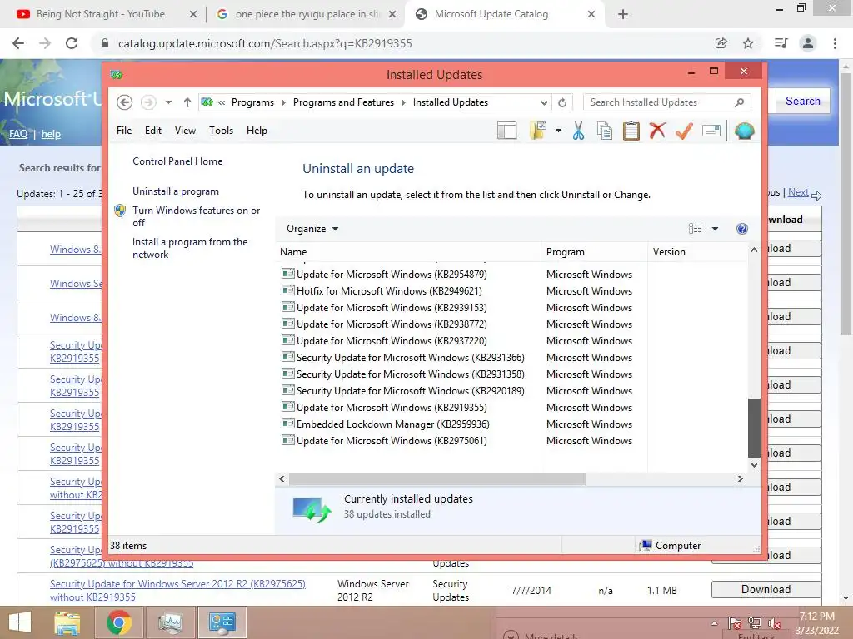Open the view options dropdown arrow
The width and height of the screenshot is (853, 639).
click(x=715, y=229)
